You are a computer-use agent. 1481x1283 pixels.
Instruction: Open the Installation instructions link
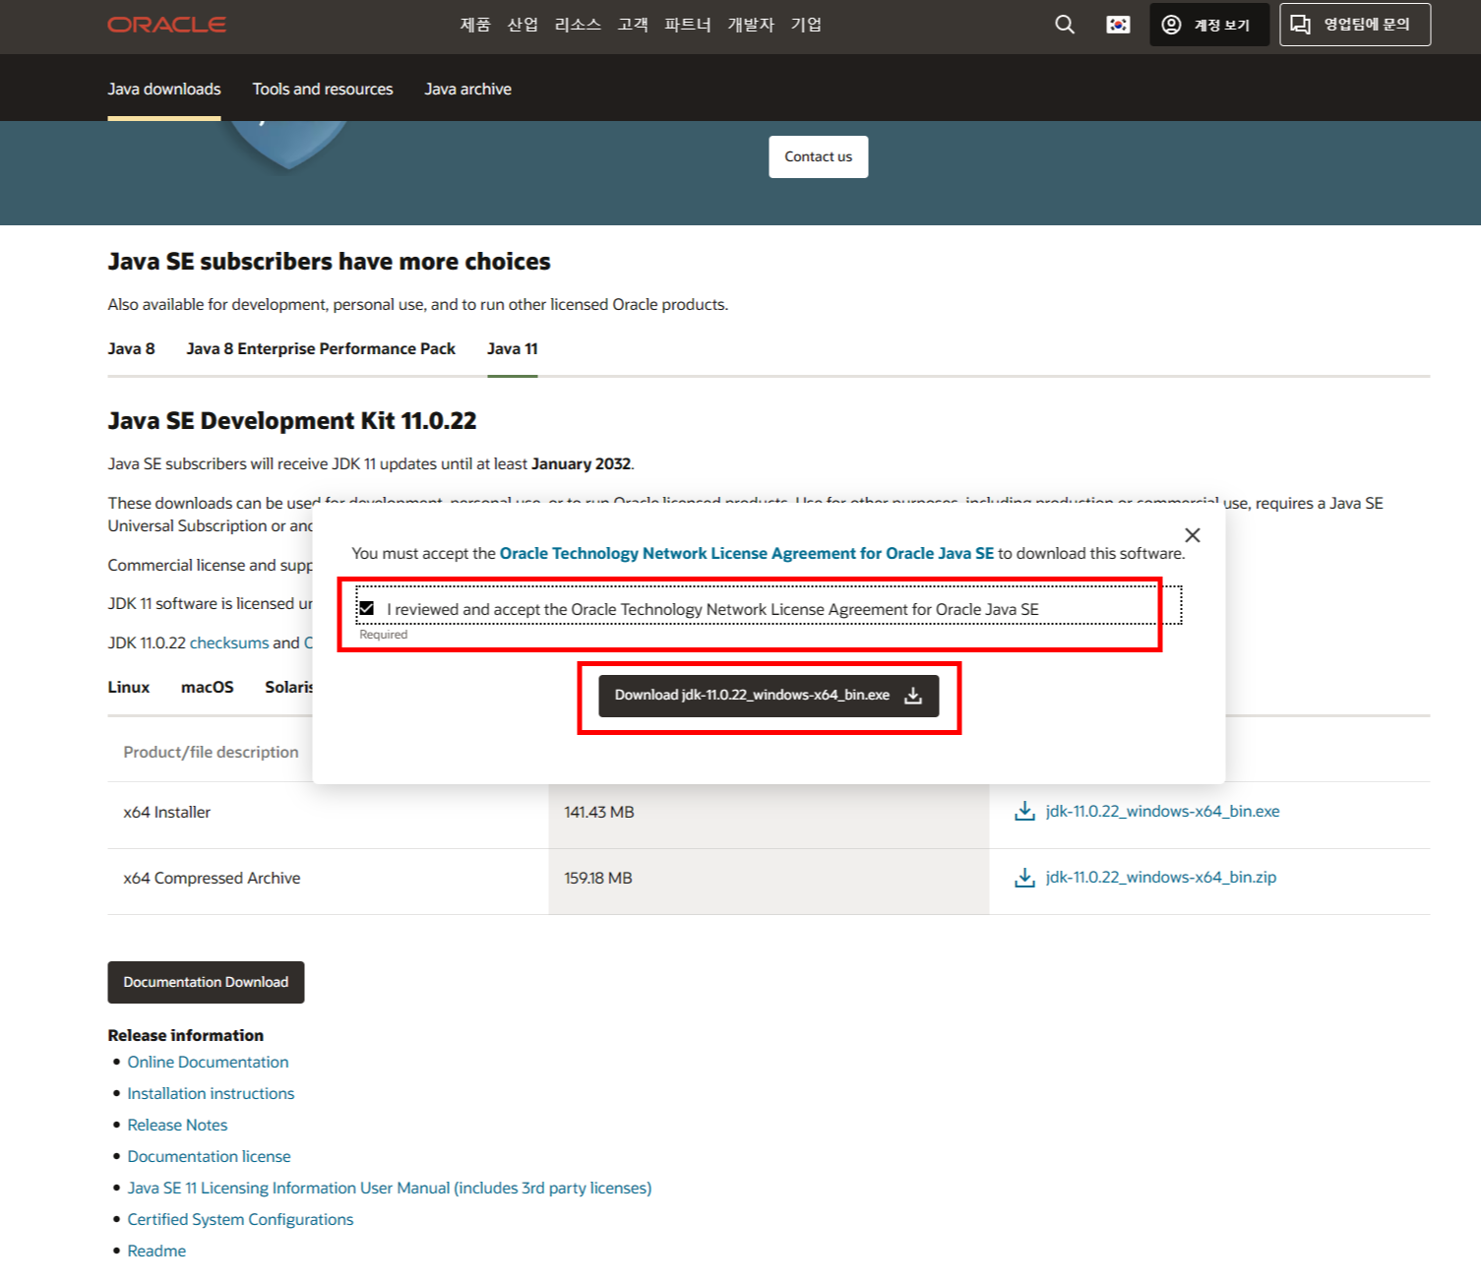[x=211, y=1093]
